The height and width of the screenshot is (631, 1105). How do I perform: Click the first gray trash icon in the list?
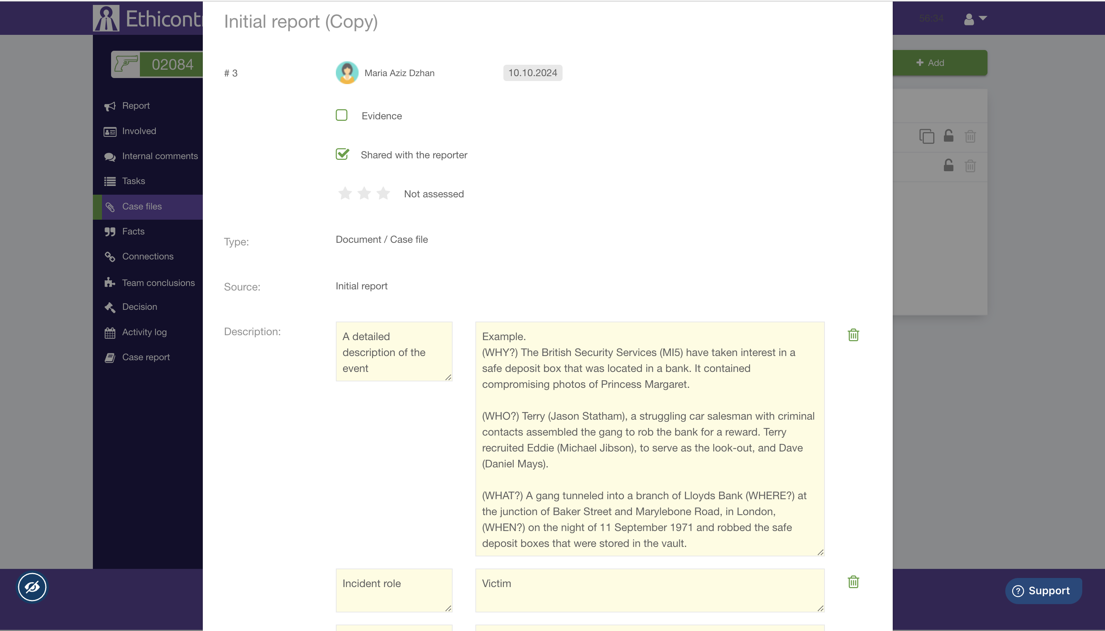coord(970,136)
